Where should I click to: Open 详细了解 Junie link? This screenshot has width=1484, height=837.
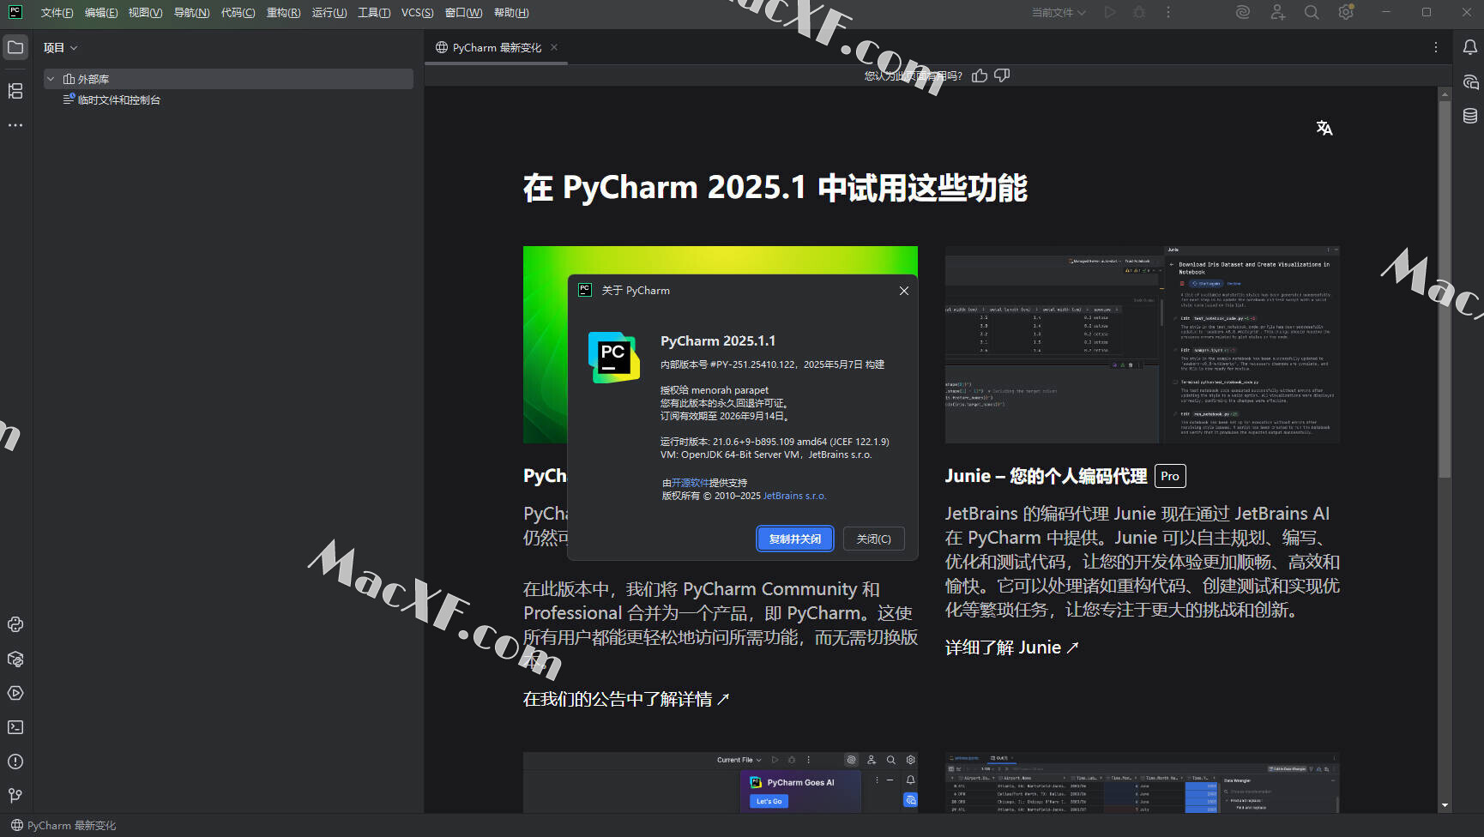point(1011,647)
